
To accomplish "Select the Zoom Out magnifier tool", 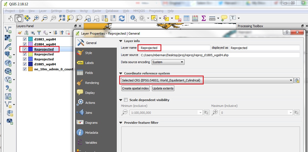I will click(44, 18).
